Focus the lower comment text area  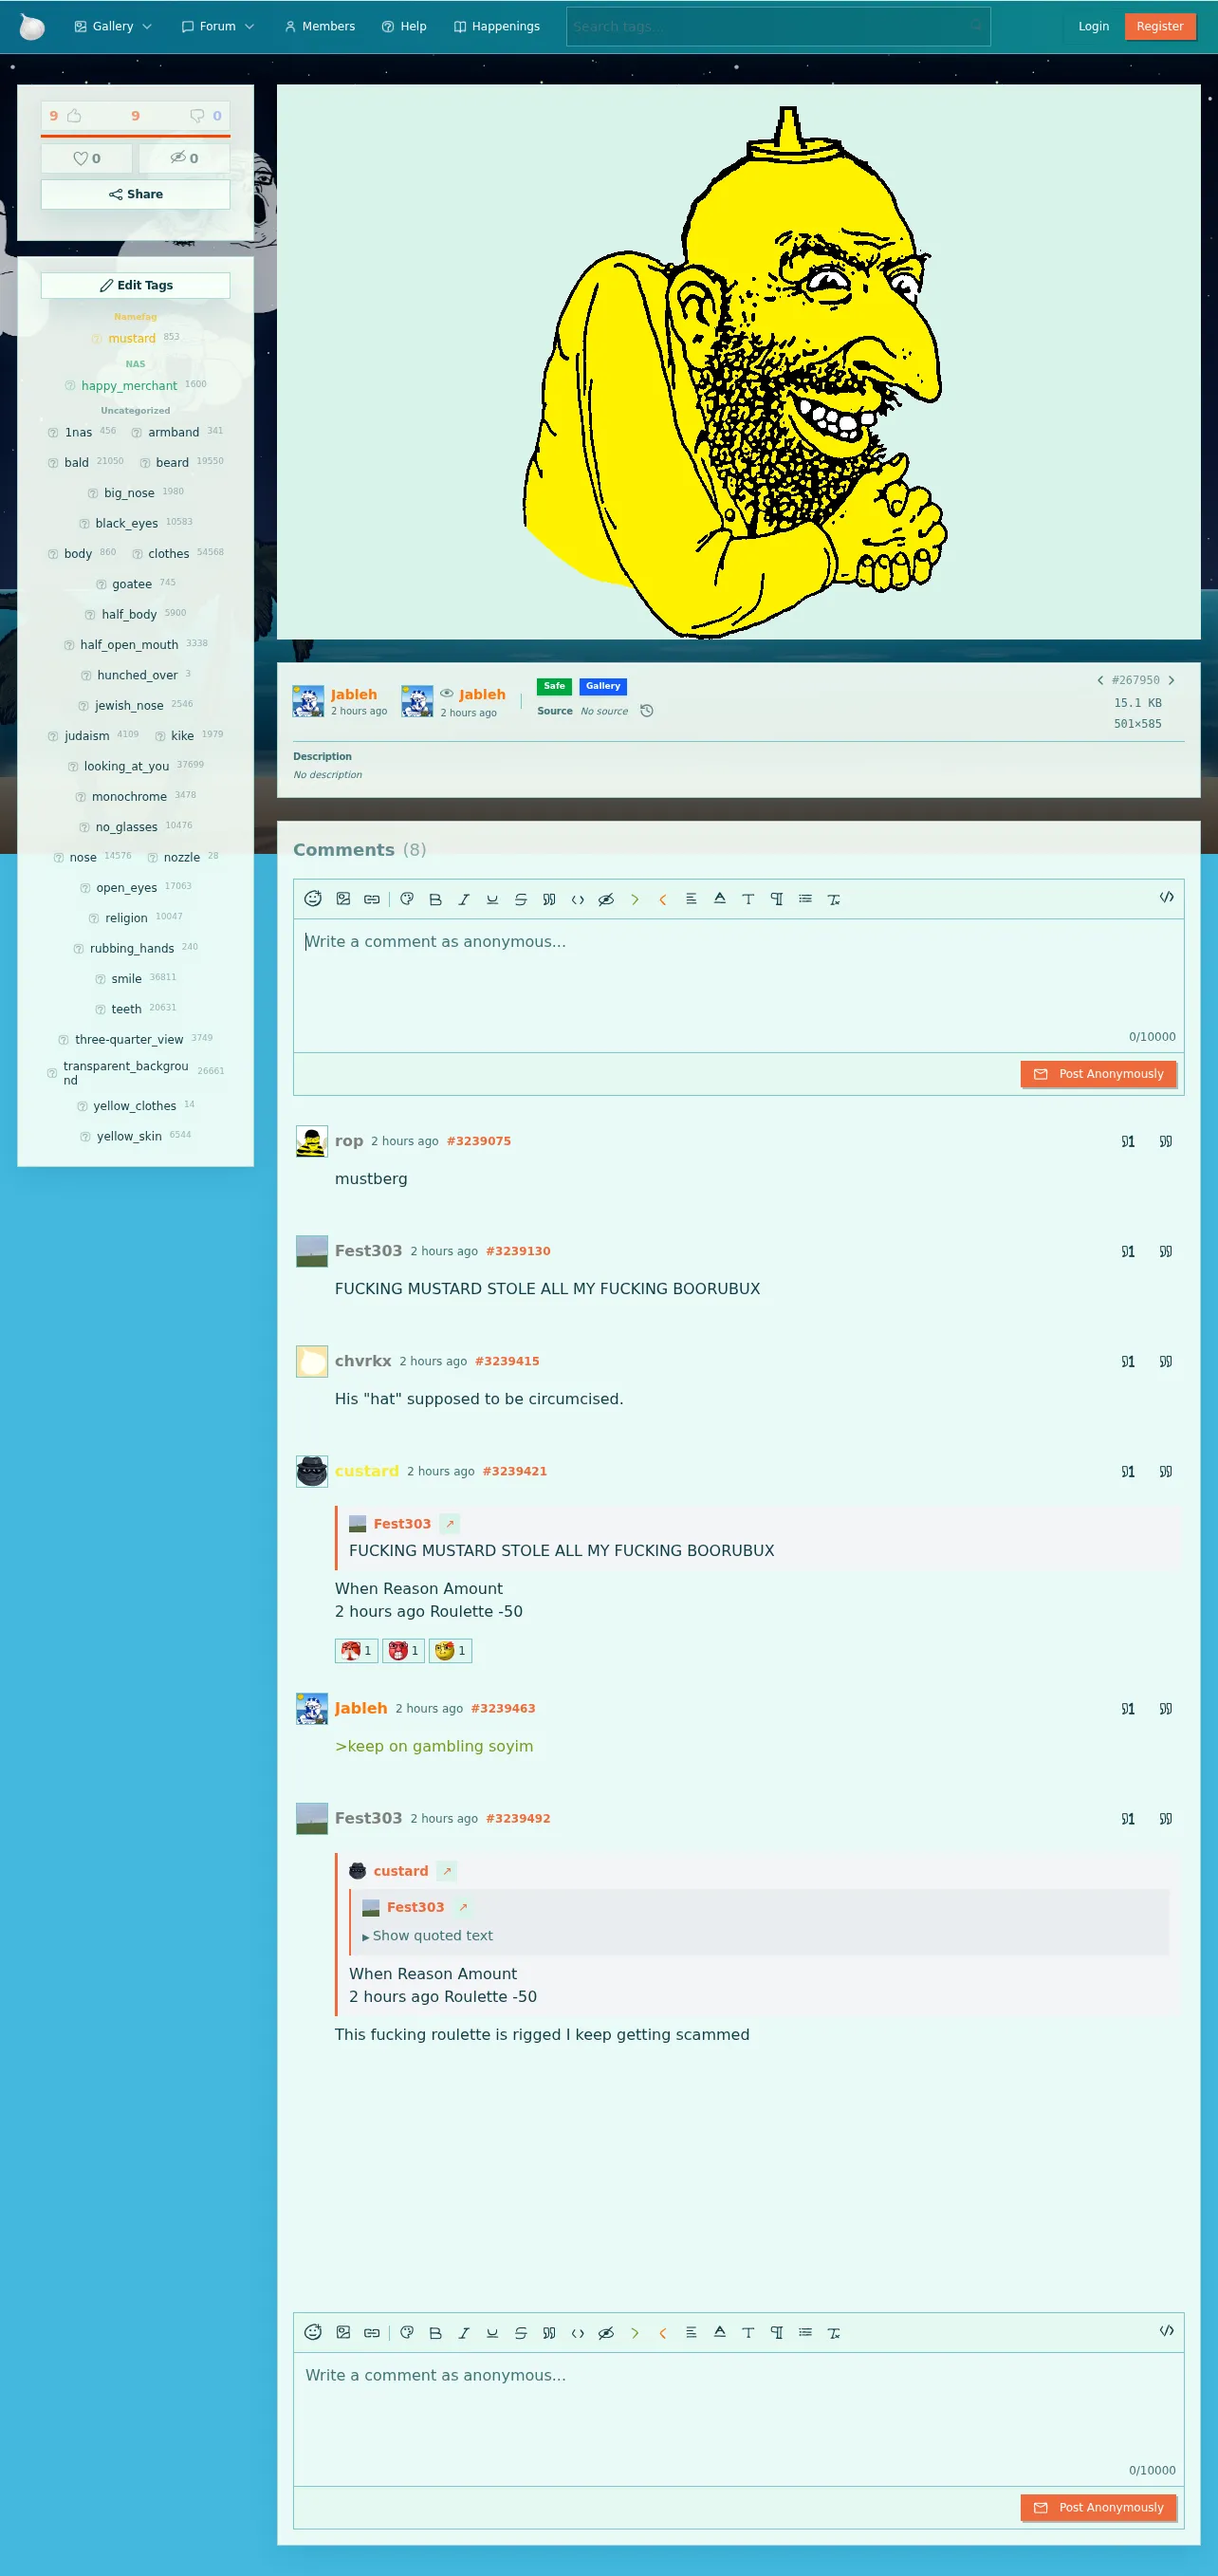click(738, 2418)
